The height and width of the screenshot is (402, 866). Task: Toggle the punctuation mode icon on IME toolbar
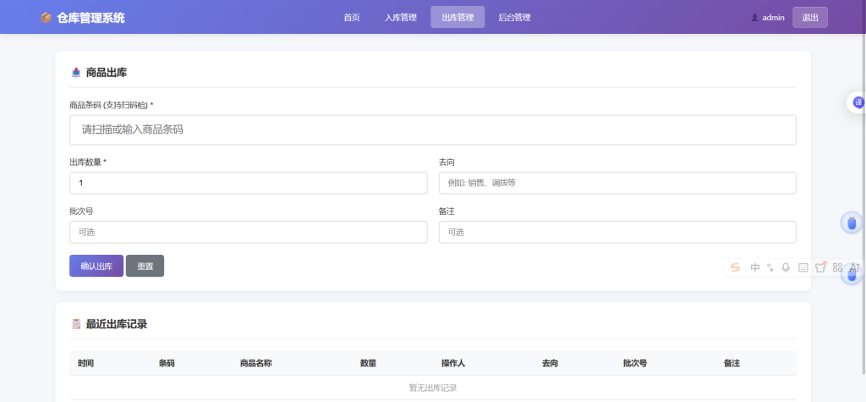click(770, 267)
